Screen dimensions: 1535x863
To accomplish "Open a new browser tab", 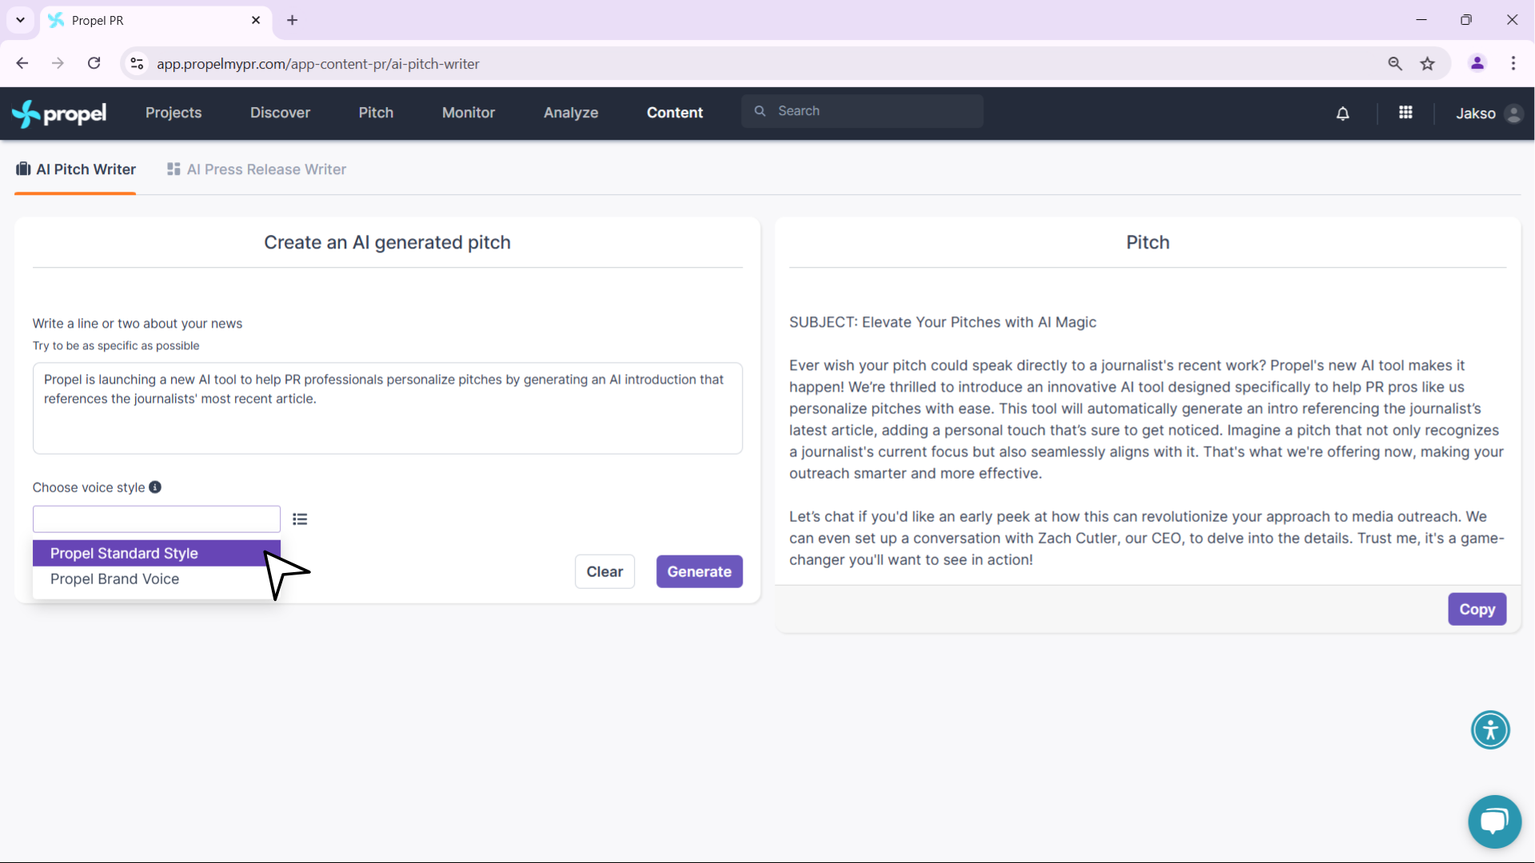I will click(293, 20).
